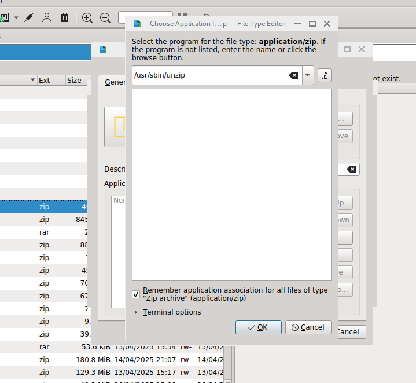Select the 180.8 MiB zip file row

click(x=112, y=360)
